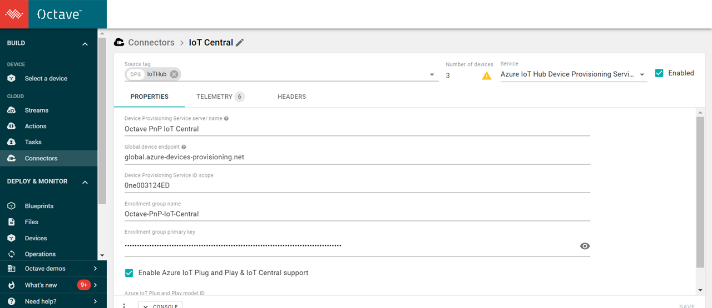Viewport: 712px width, 308px height.
Task: Click the Telemetry count badge 6
Action: point(240,97)
